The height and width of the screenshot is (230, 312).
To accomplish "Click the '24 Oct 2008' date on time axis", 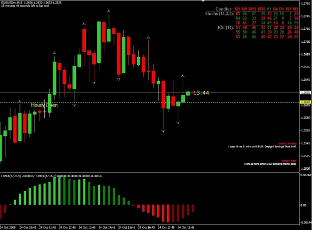I will [8, 228].
